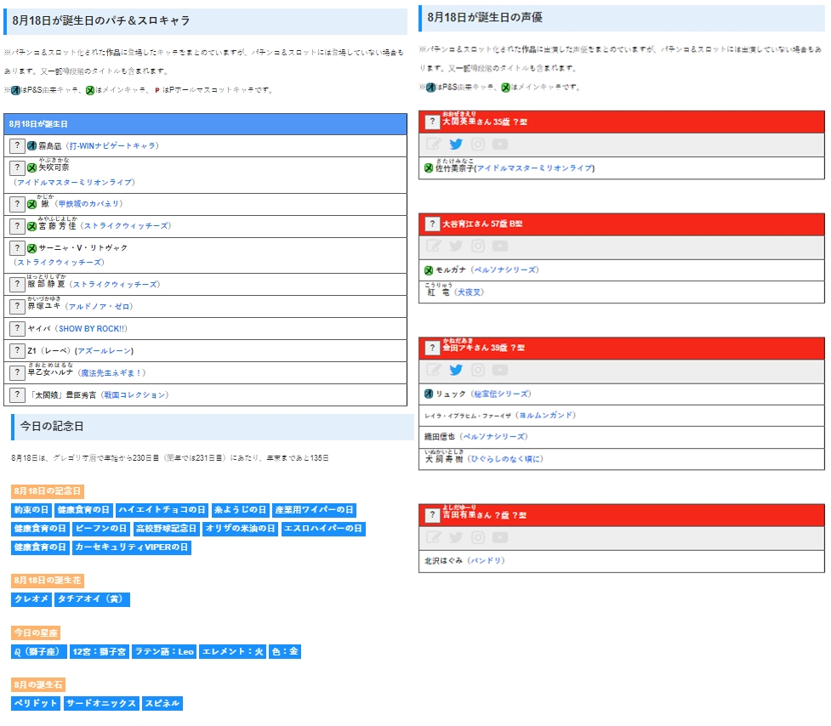Screen dimensions: 831x726
Task: Open the ひぐらしのなく頃に link
Action: (x=505, y=458)
